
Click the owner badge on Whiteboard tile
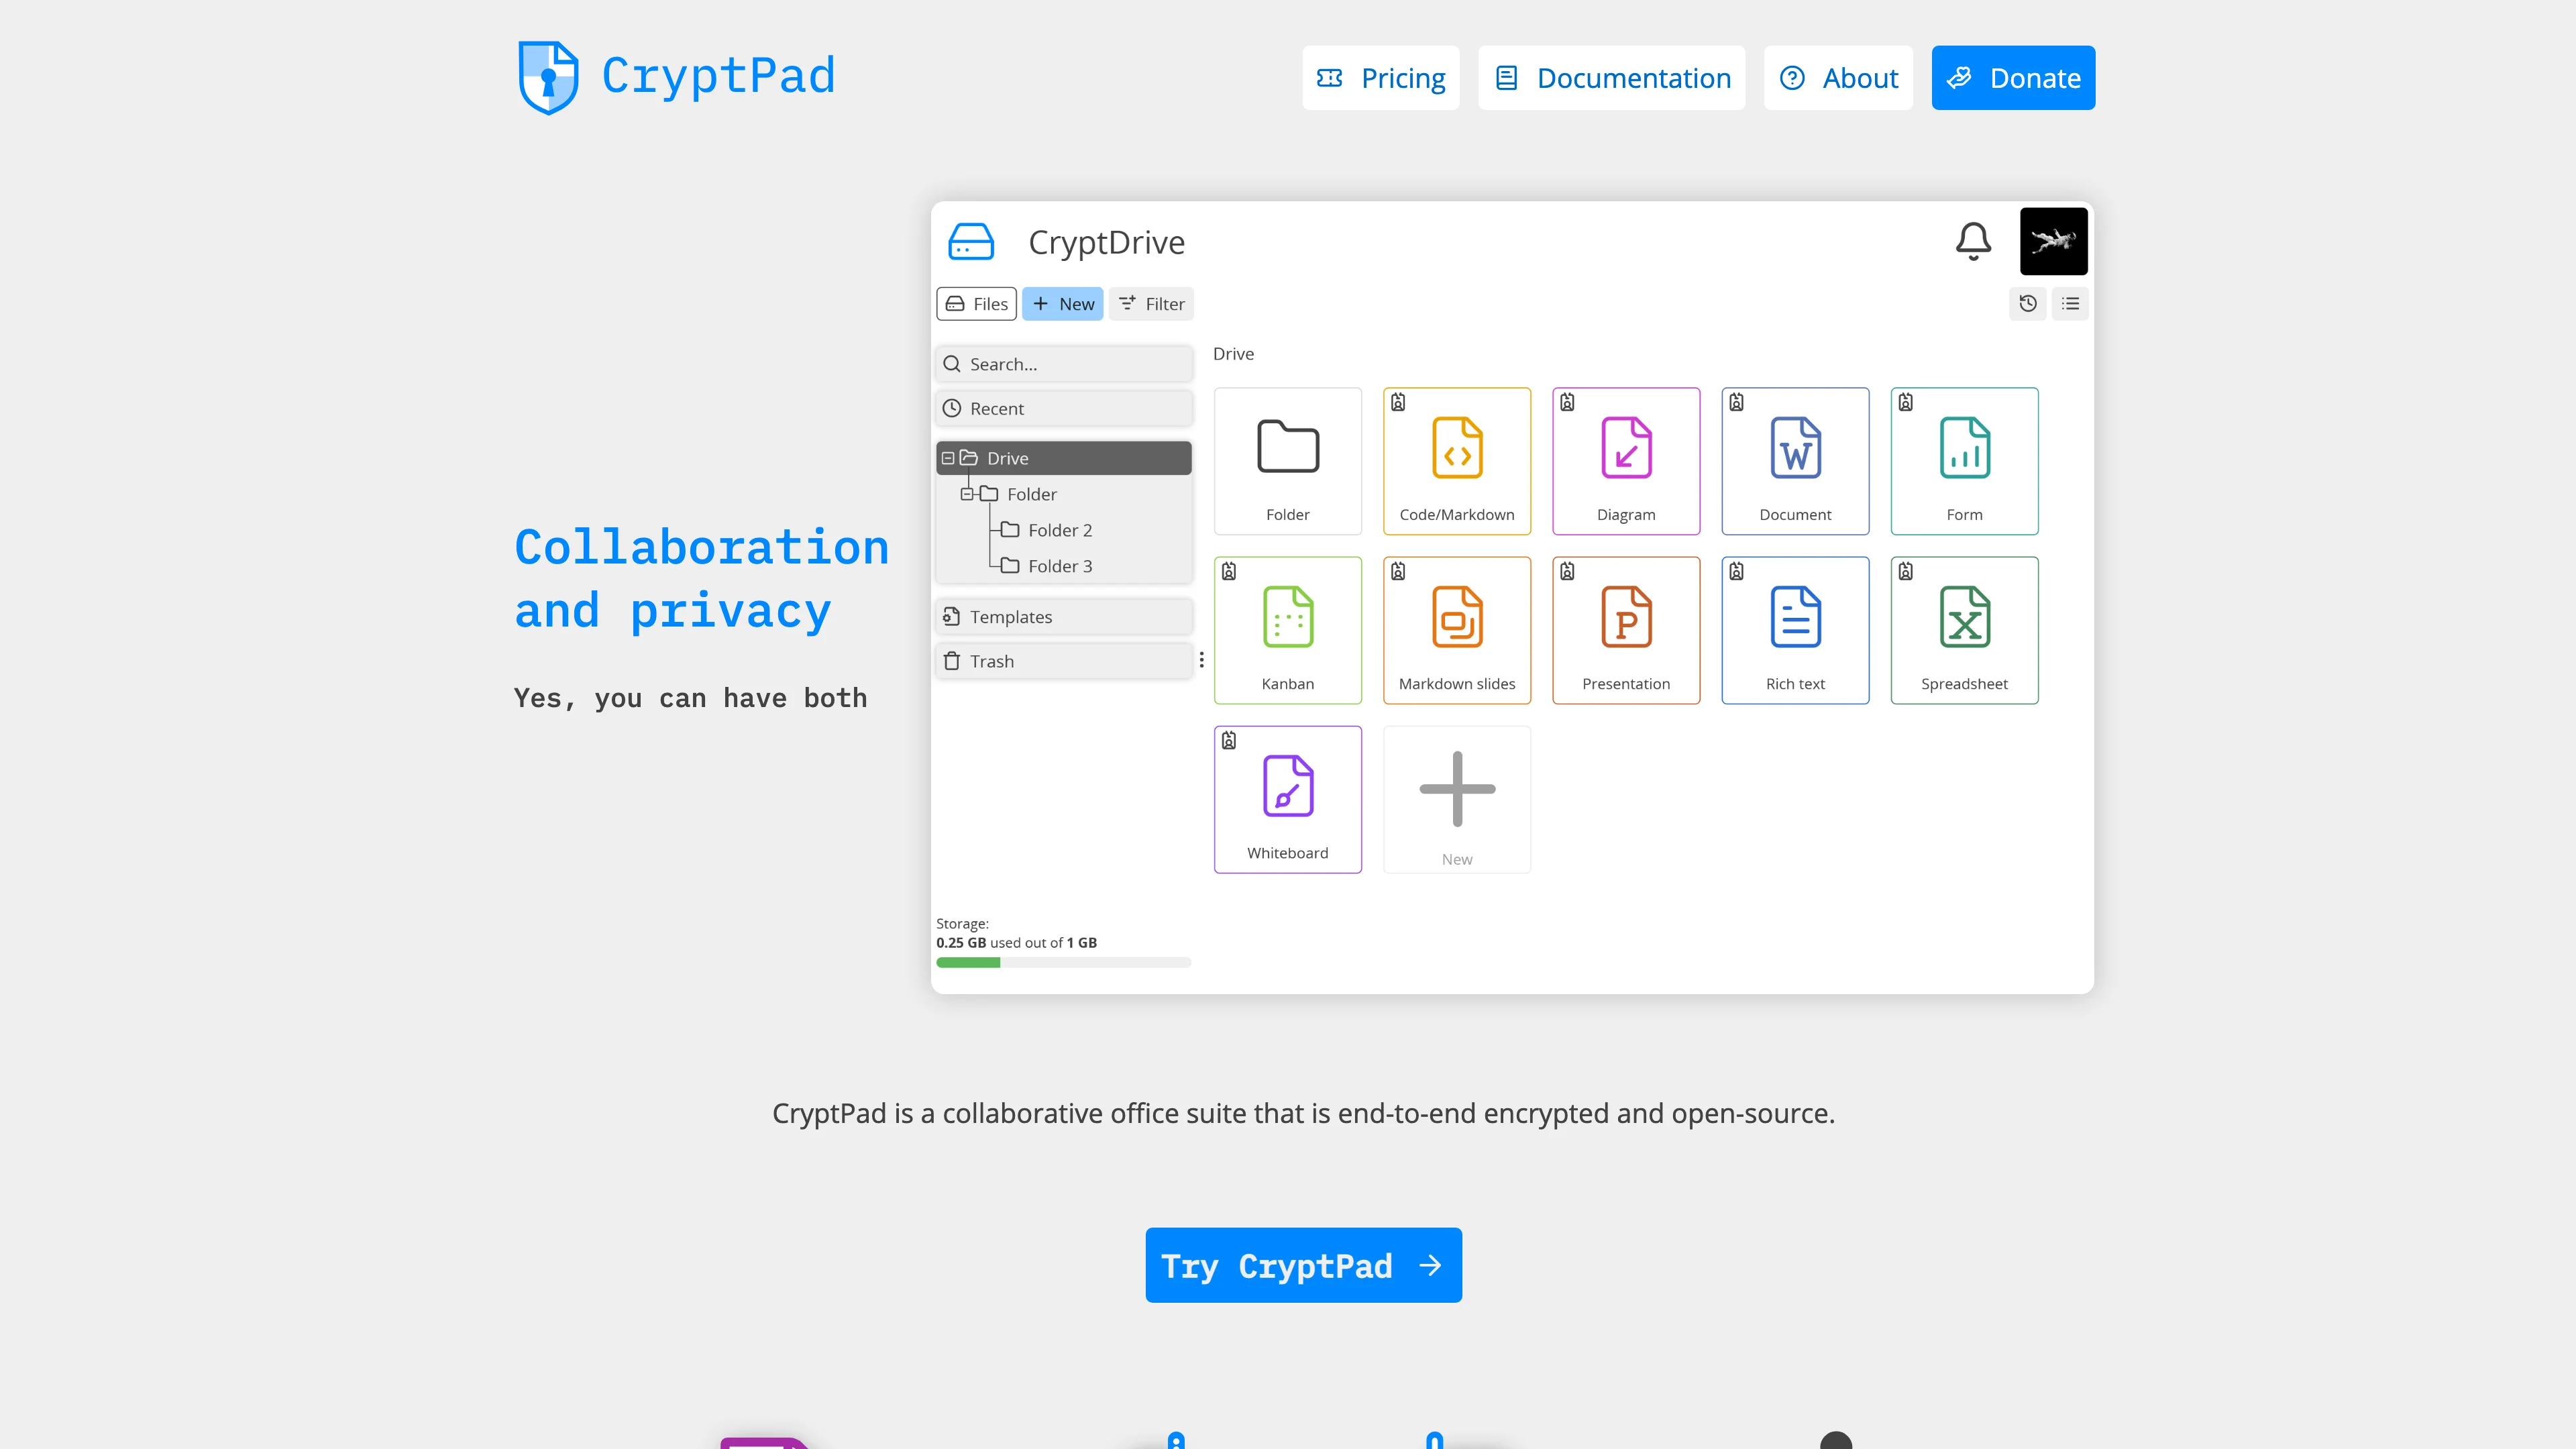point(1229,740)
